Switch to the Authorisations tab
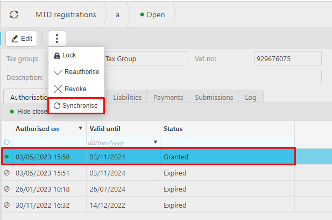This screenshot has height=220, width=332. (x=26, y=97)
